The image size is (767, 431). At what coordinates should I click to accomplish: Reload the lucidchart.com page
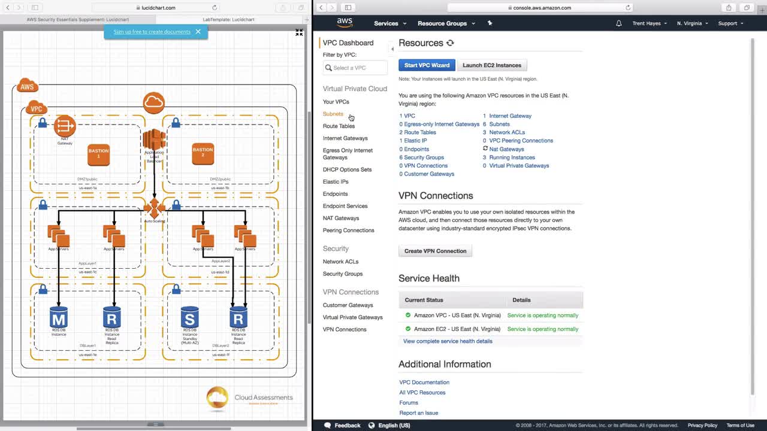coord(215,8)
